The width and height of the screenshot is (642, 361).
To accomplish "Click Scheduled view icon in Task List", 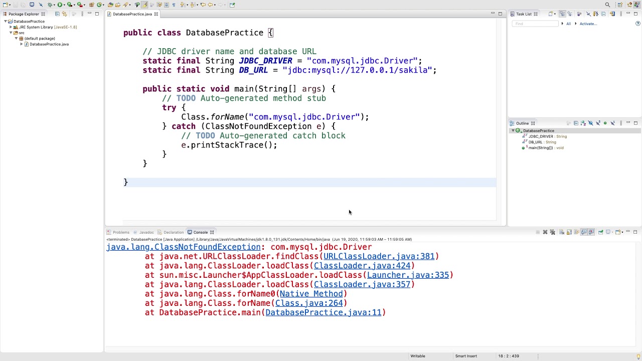I will tap(570, 14).
